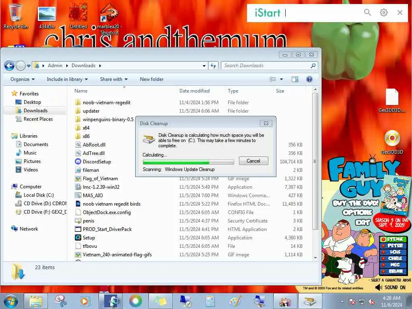The height and width of the screenshot is (309, 412).
Task: Launch Paint from the taskbar
Action: pyautogui.click(x=235, y=301)
